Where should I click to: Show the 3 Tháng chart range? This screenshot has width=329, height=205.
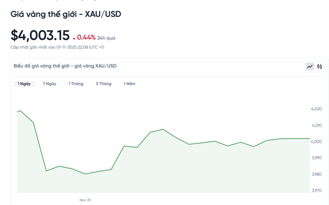tap(104, 84)
